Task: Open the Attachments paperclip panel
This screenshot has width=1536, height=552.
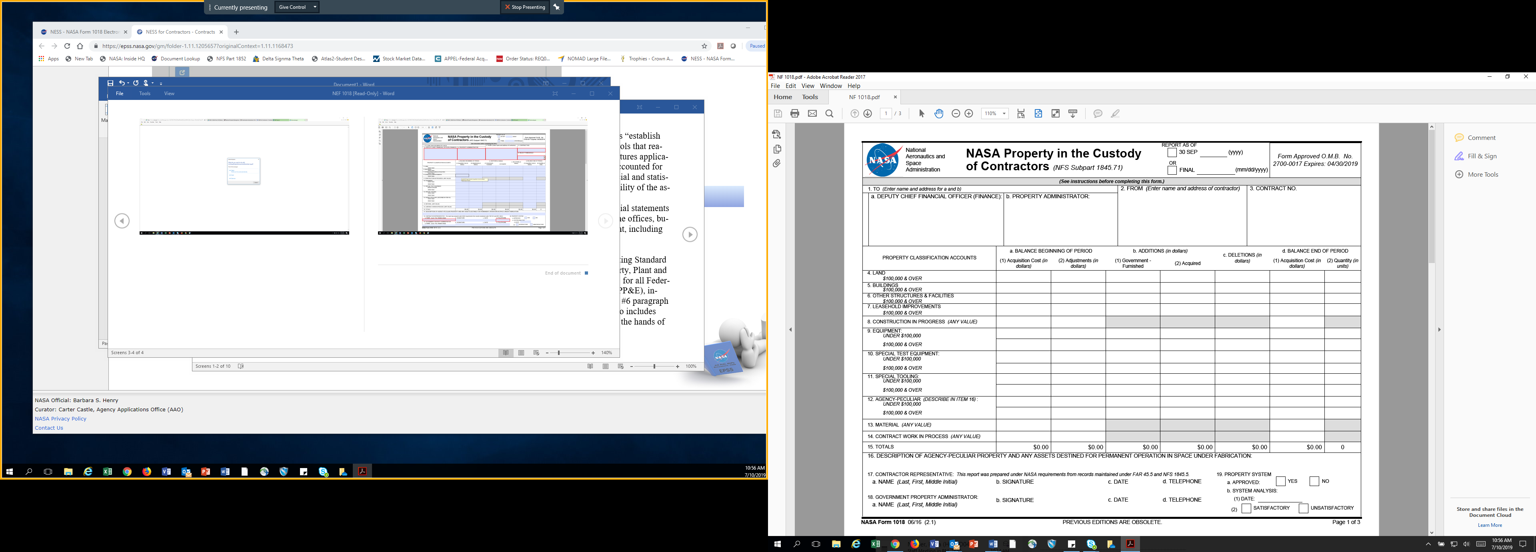Action: 776,163
